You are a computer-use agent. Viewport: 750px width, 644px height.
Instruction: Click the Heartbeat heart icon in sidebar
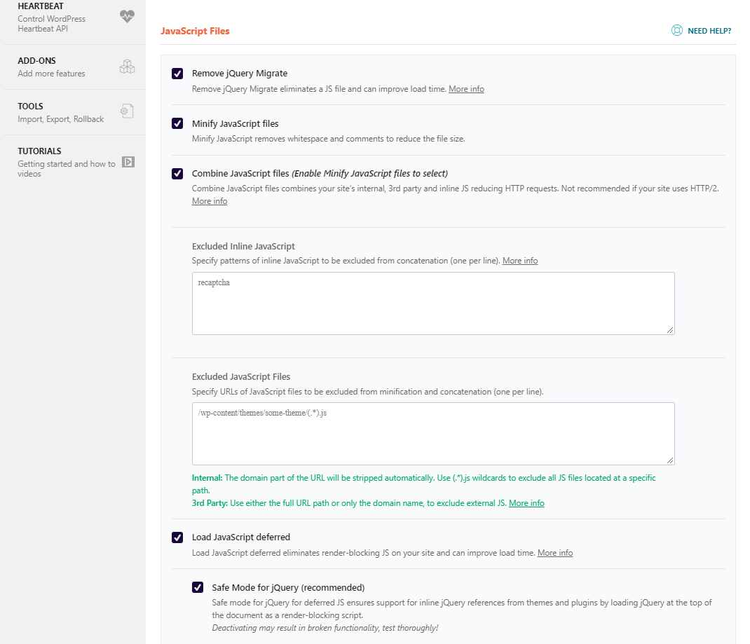(x=127, y=16)
